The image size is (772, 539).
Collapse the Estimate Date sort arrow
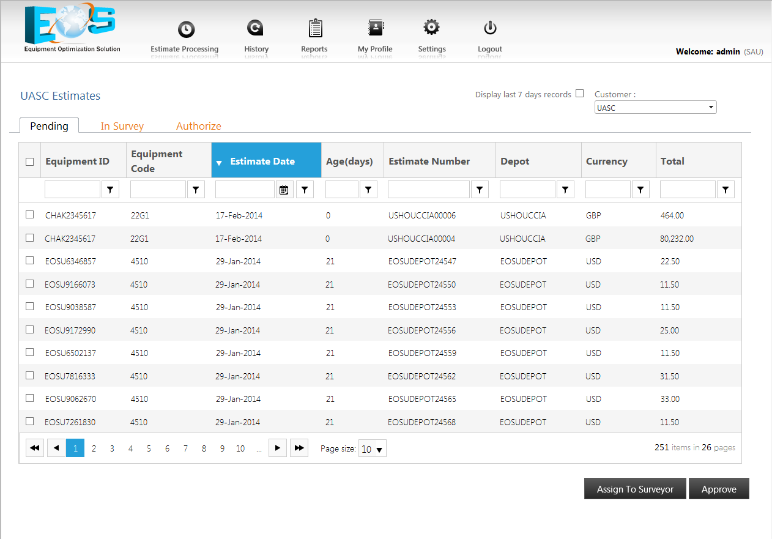[220, 161]
